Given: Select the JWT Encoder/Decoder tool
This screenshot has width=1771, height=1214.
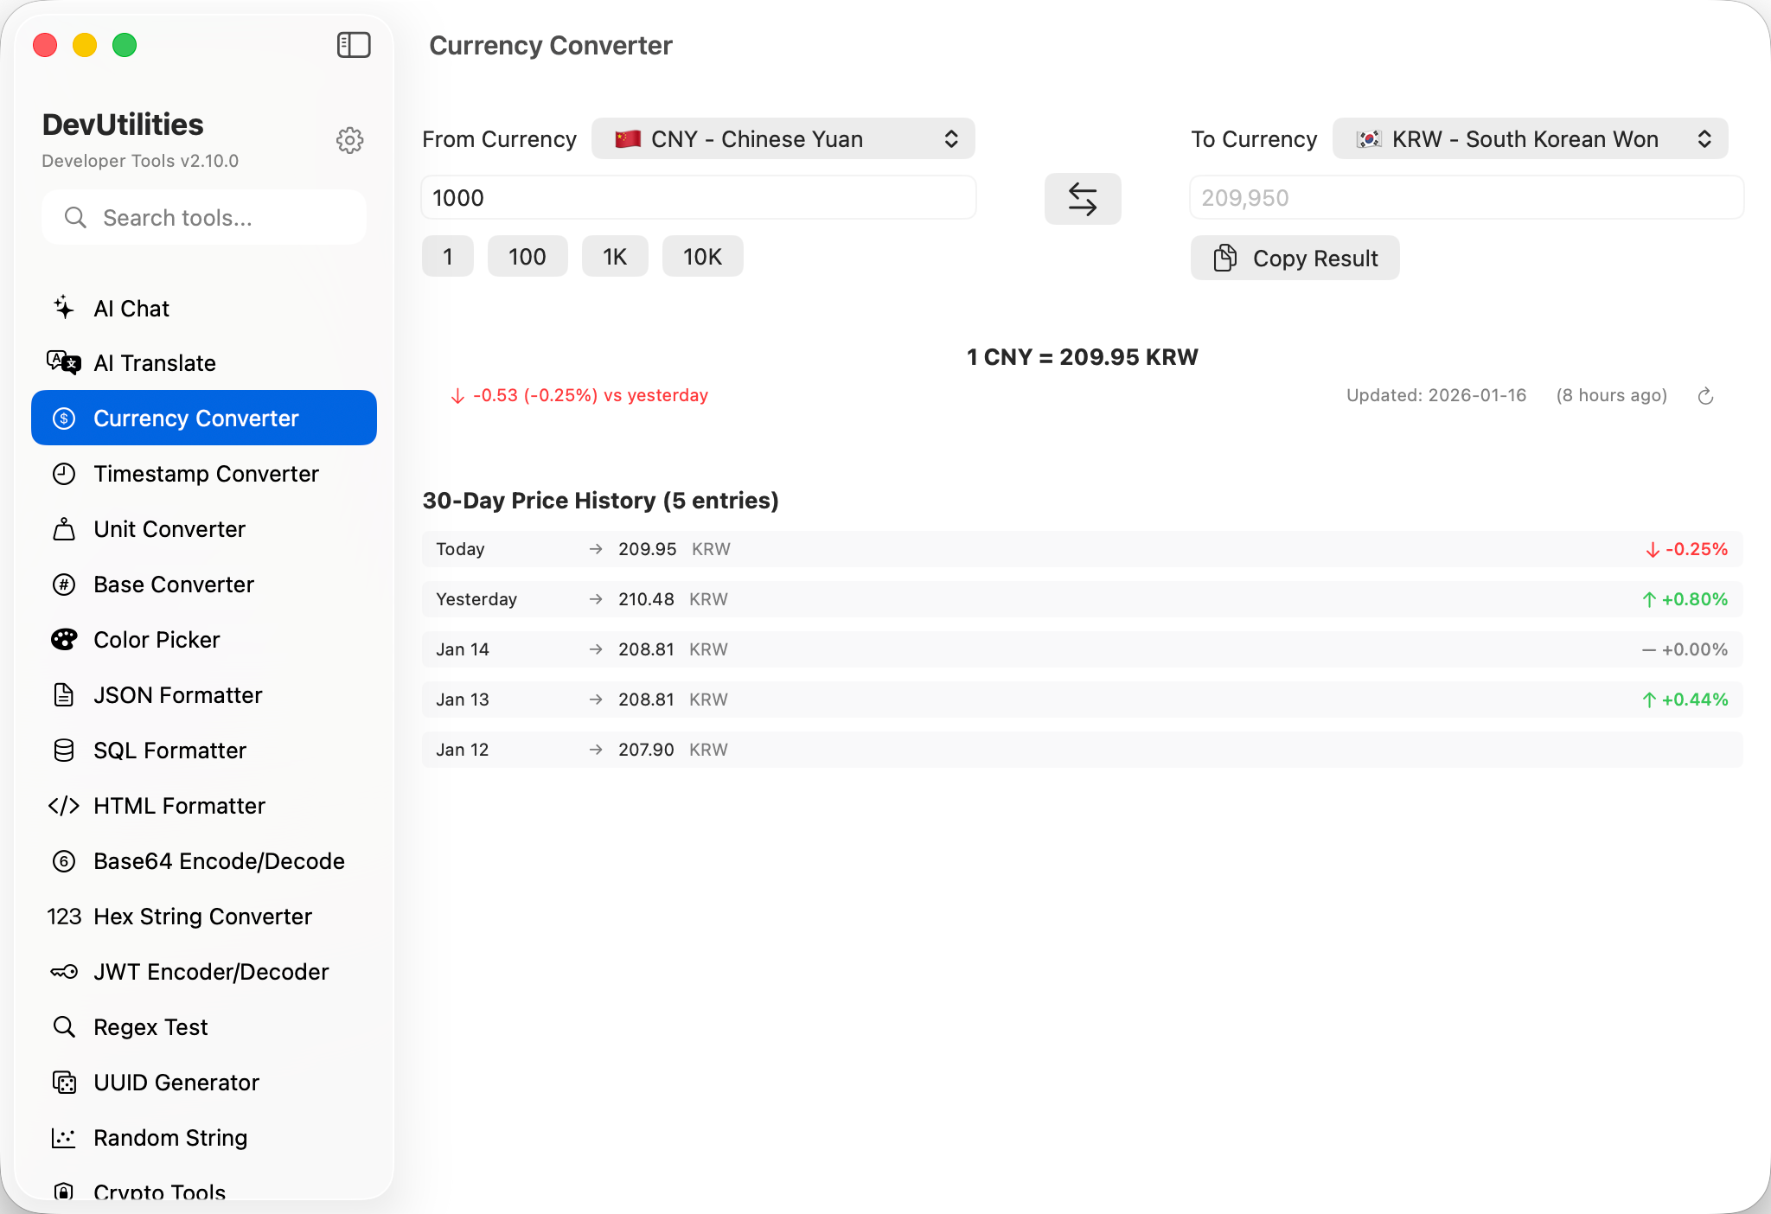Looking at the screenshot, I should 210,971.
